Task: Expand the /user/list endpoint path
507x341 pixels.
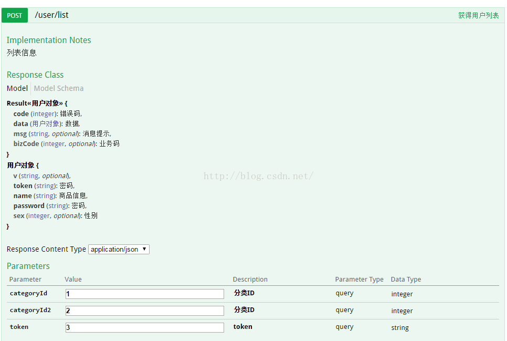Action: coord(52,15)
